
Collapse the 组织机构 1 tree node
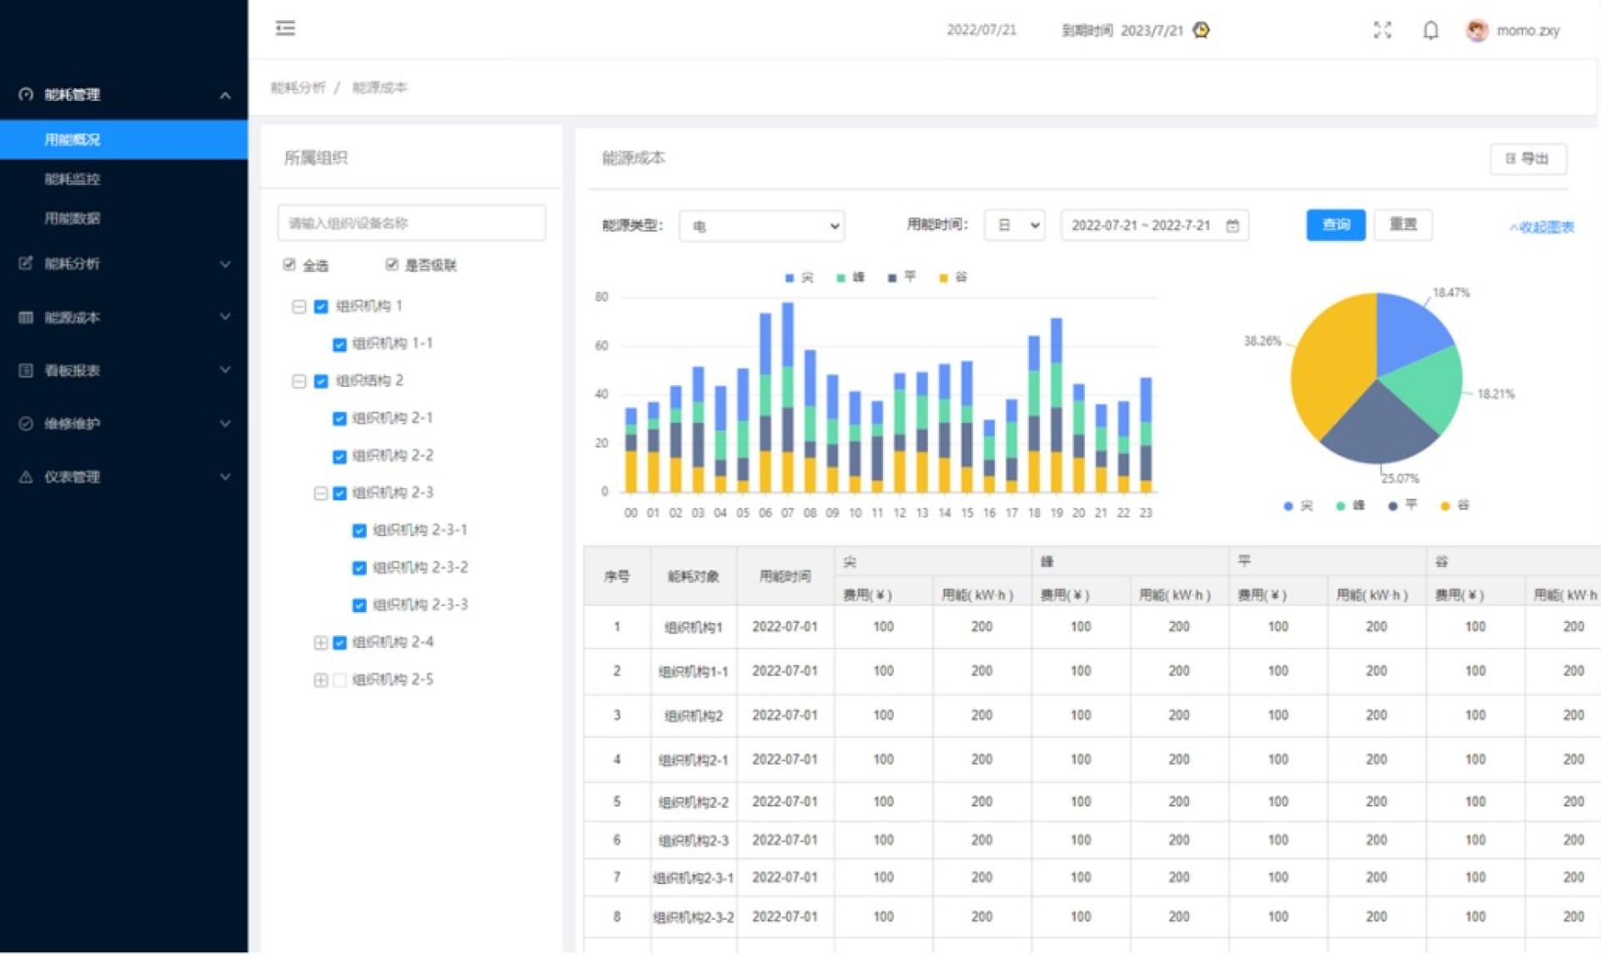pyautogui.click(x=299, y=306)
